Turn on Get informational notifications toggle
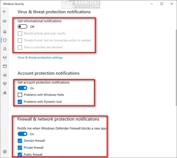 click(x=22, y=27)
